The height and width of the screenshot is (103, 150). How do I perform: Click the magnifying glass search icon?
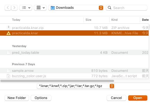(x=110, y=8)
